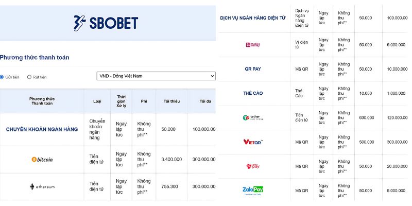Click the THẺ CÀO payment method
This screenshot has width=412, height=206.
[x=253, y=93]
